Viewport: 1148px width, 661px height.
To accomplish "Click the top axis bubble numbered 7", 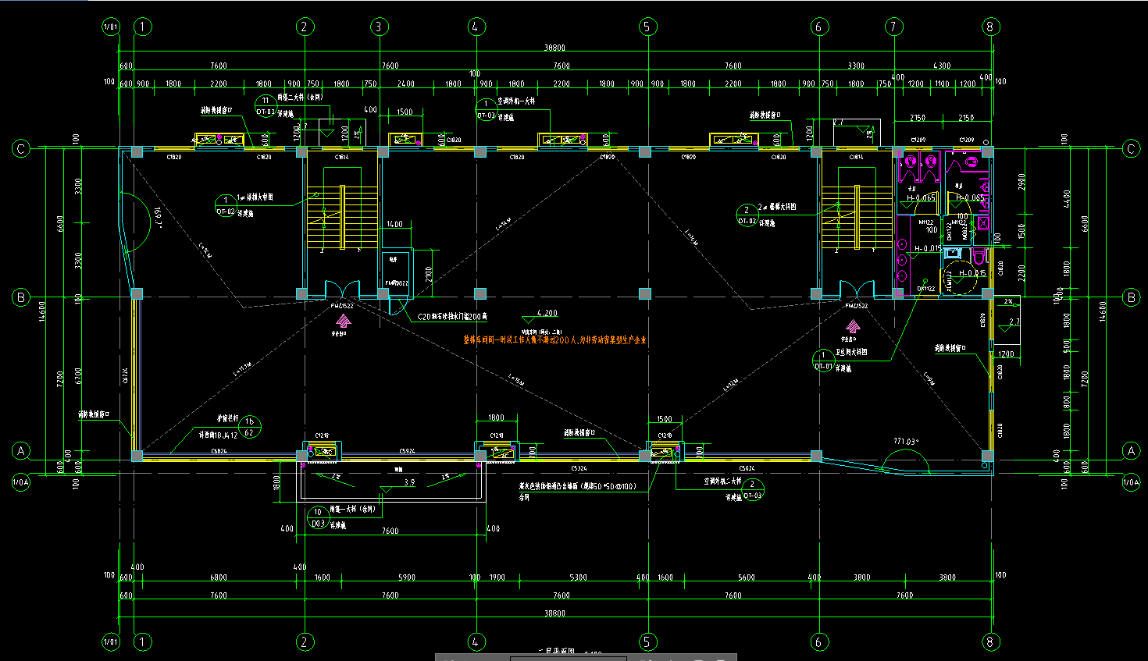I will point(894,27).
